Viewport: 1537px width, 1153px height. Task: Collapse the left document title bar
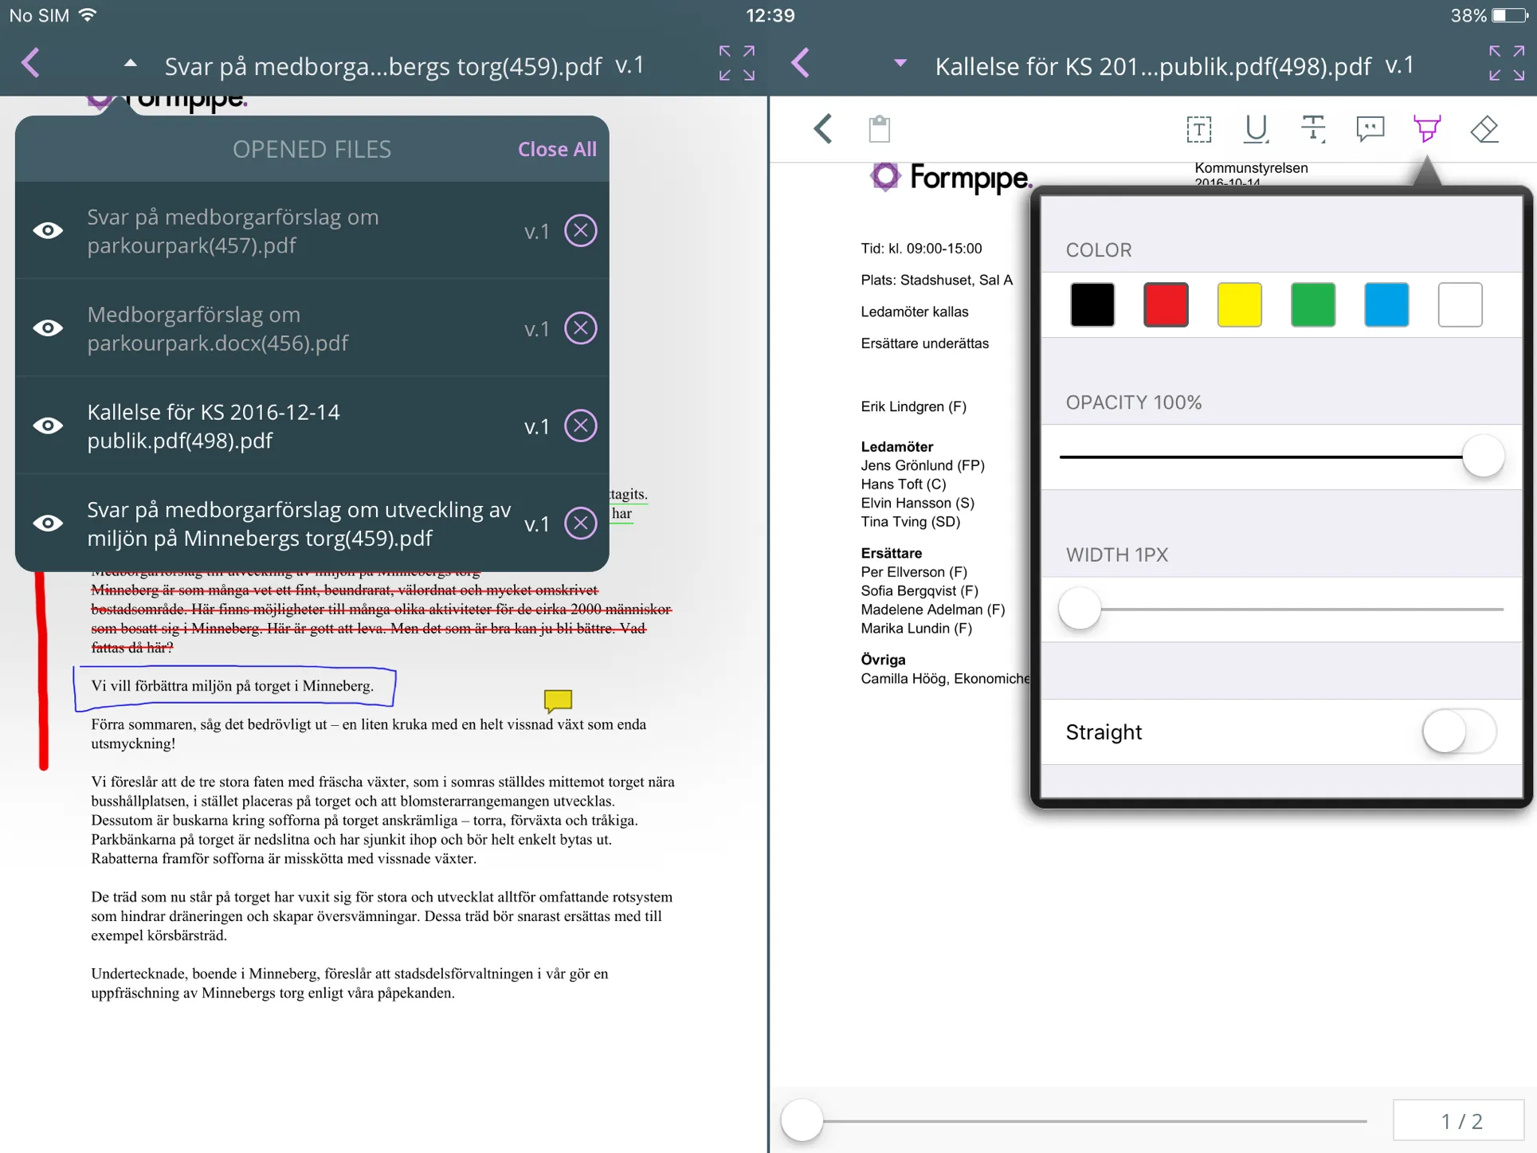(129, 64)
